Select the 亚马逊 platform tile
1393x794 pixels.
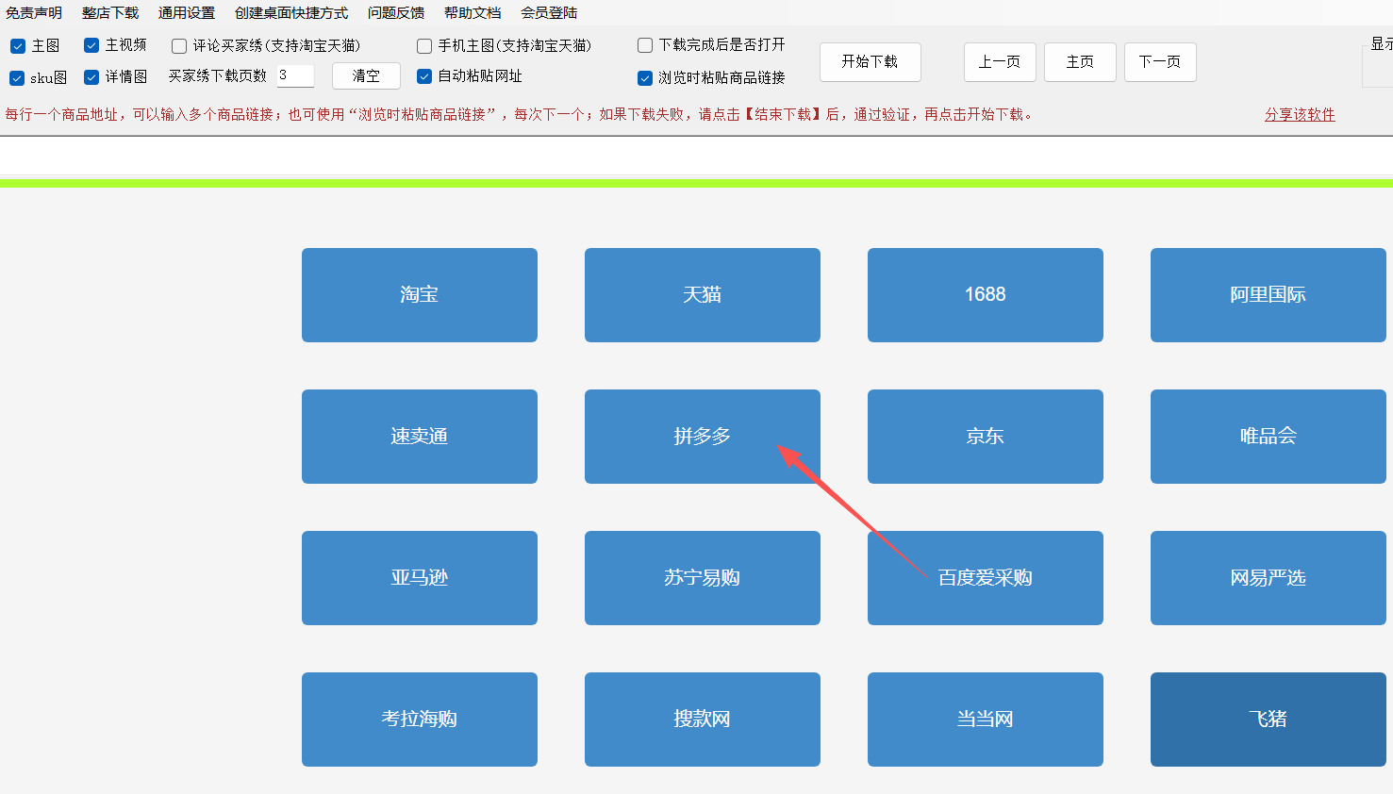pyautogui.click(x=420, y=578)
